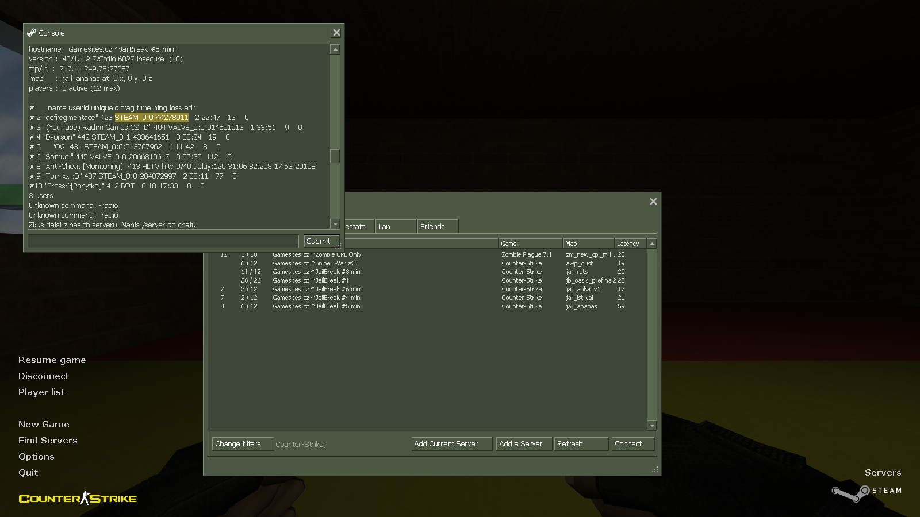Sort servers by Map column
This screenshot has height=517, width=920.
(x=588, y=244)
